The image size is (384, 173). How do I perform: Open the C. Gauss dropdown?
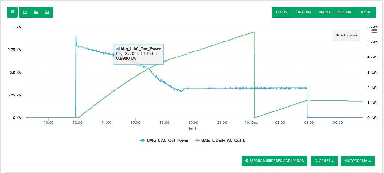pos(324,161)
